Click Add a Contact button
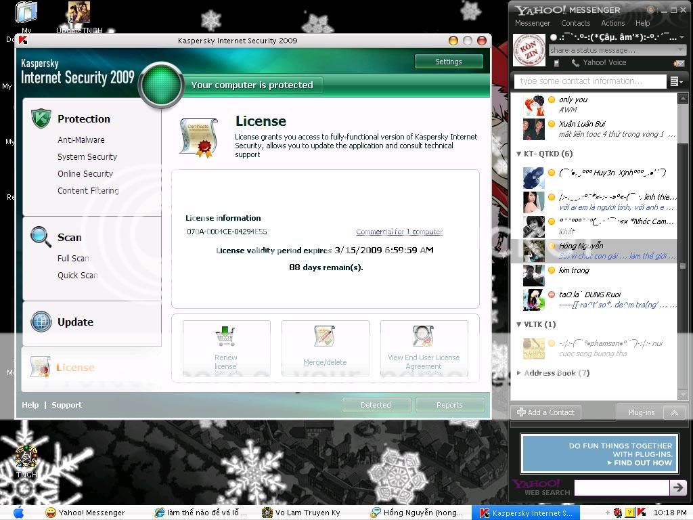 click(x=545, y=412)
